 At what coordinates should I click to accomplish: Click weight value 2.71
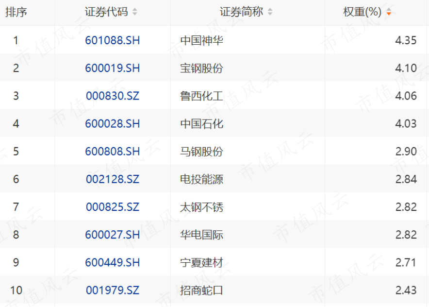[x=406, y=262]
